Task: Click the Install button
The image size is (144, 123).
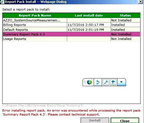Action: pyautogui.click(x=95, y=120)
